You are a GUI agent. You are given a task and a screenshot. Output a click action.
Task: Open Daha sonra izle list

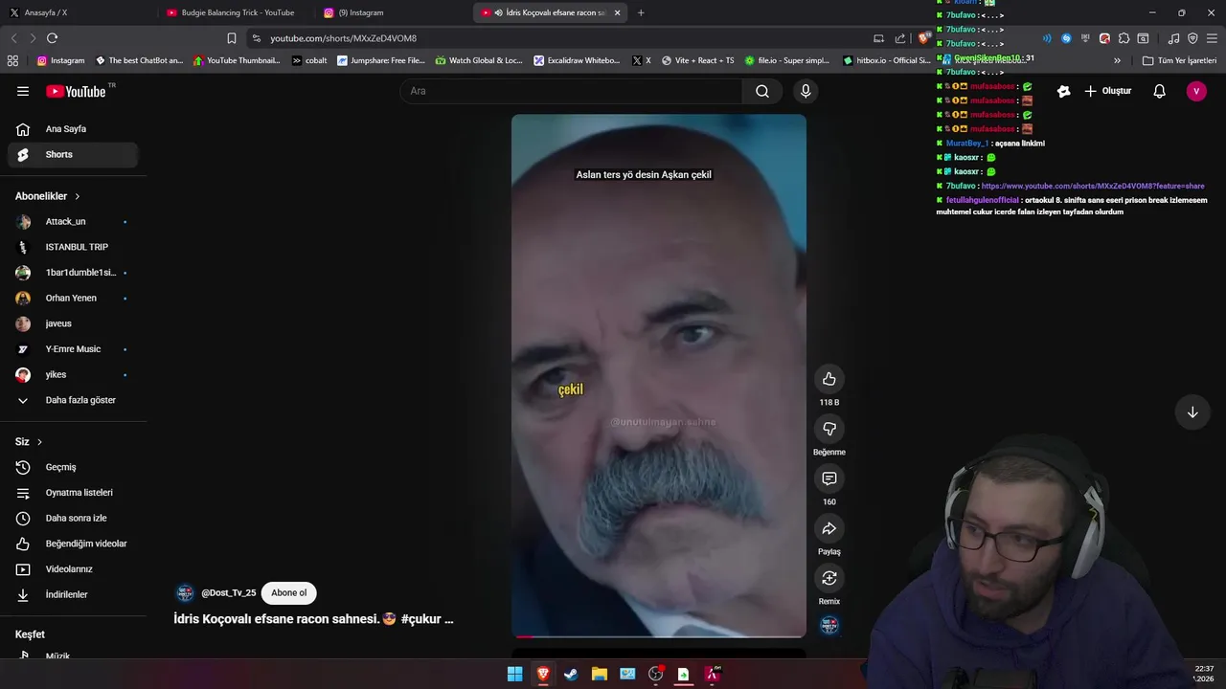(x=73, y=518)
